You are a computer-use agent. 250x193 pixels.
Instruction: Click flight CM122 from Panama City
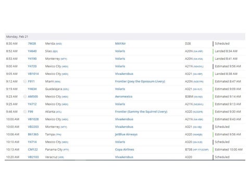[33, 149]
